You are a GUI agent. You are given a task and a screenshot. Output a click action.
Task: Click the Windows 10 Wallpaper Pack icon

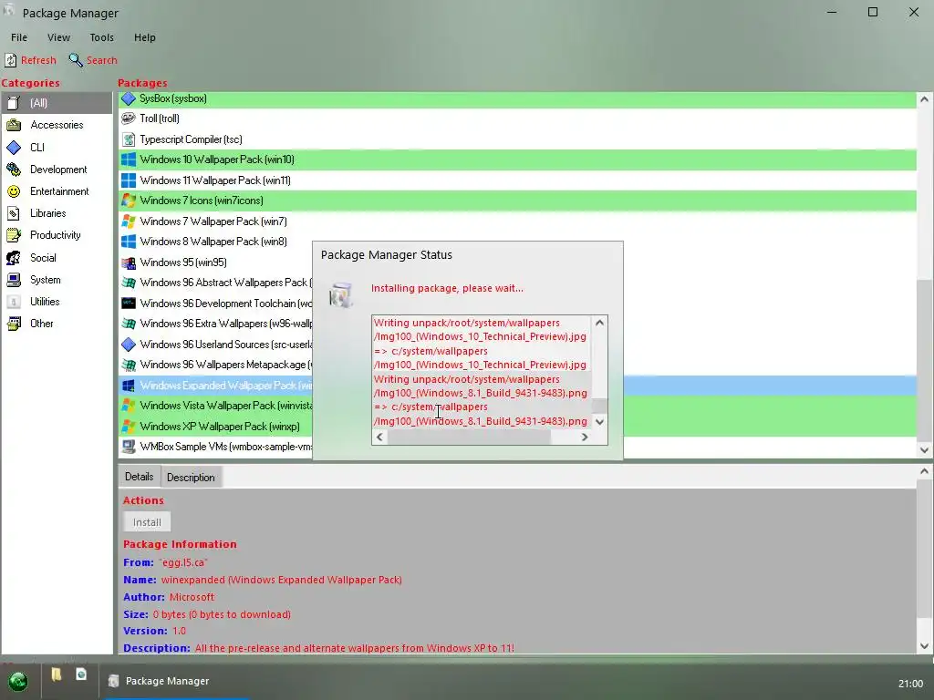[128, 160]
